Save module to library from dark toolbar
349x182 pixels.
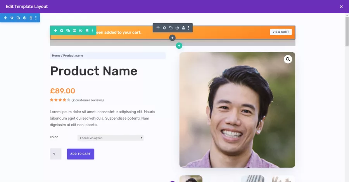tap(177, 28)
